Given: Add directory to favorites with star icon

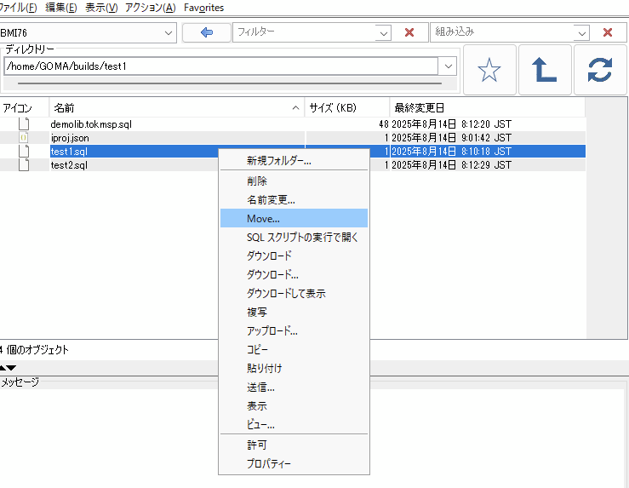Looking at the screenshot, I should pyautogui.click(x=489, y=70).
